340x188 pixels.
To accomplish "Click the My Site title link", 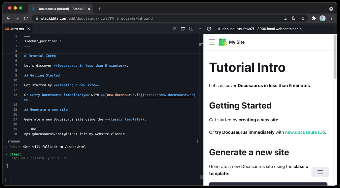I will [x=237, y=42].
